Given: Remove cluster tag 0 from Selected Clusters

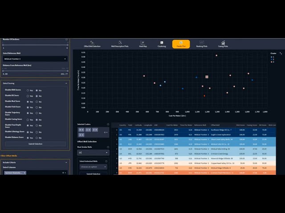Looking at the screenshot, I should [x=82, y=130].
